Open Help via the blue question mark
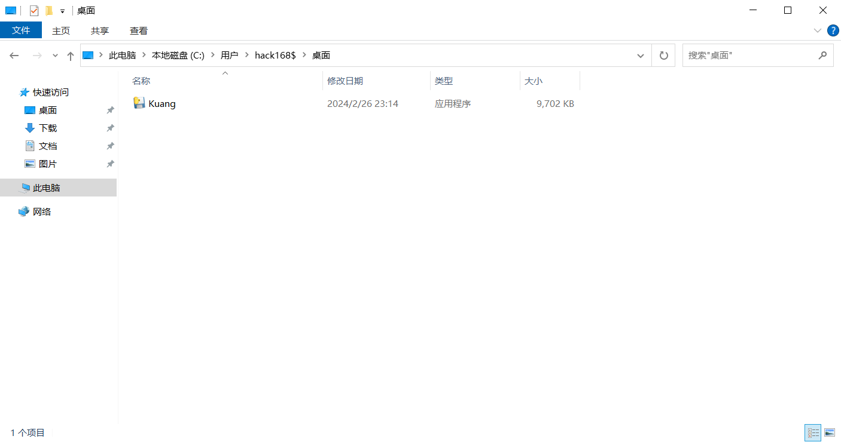The height and width of the screenshot is (442, 841). coord(833,30)
